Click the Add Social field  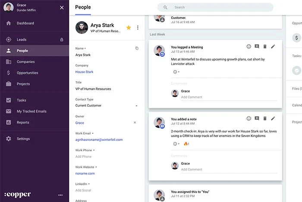point(83,190)
